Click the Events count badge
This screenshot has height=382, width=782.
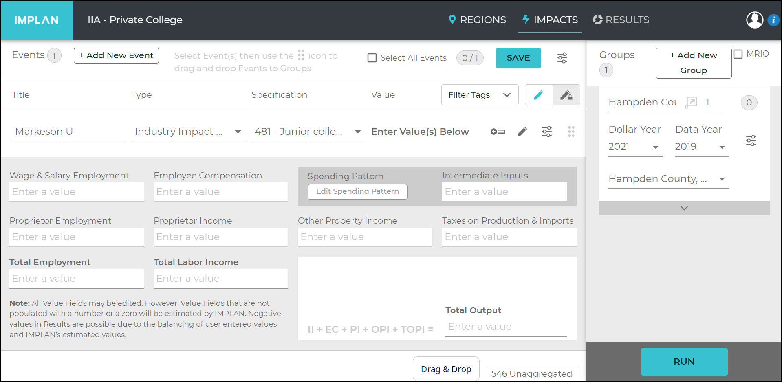[x=54, y=55]
